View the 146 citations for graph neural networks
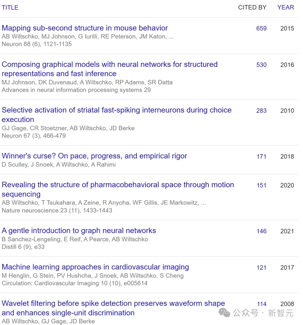Image resolution: width=303 pixels, height=325 pixels. tap(261, 231)
